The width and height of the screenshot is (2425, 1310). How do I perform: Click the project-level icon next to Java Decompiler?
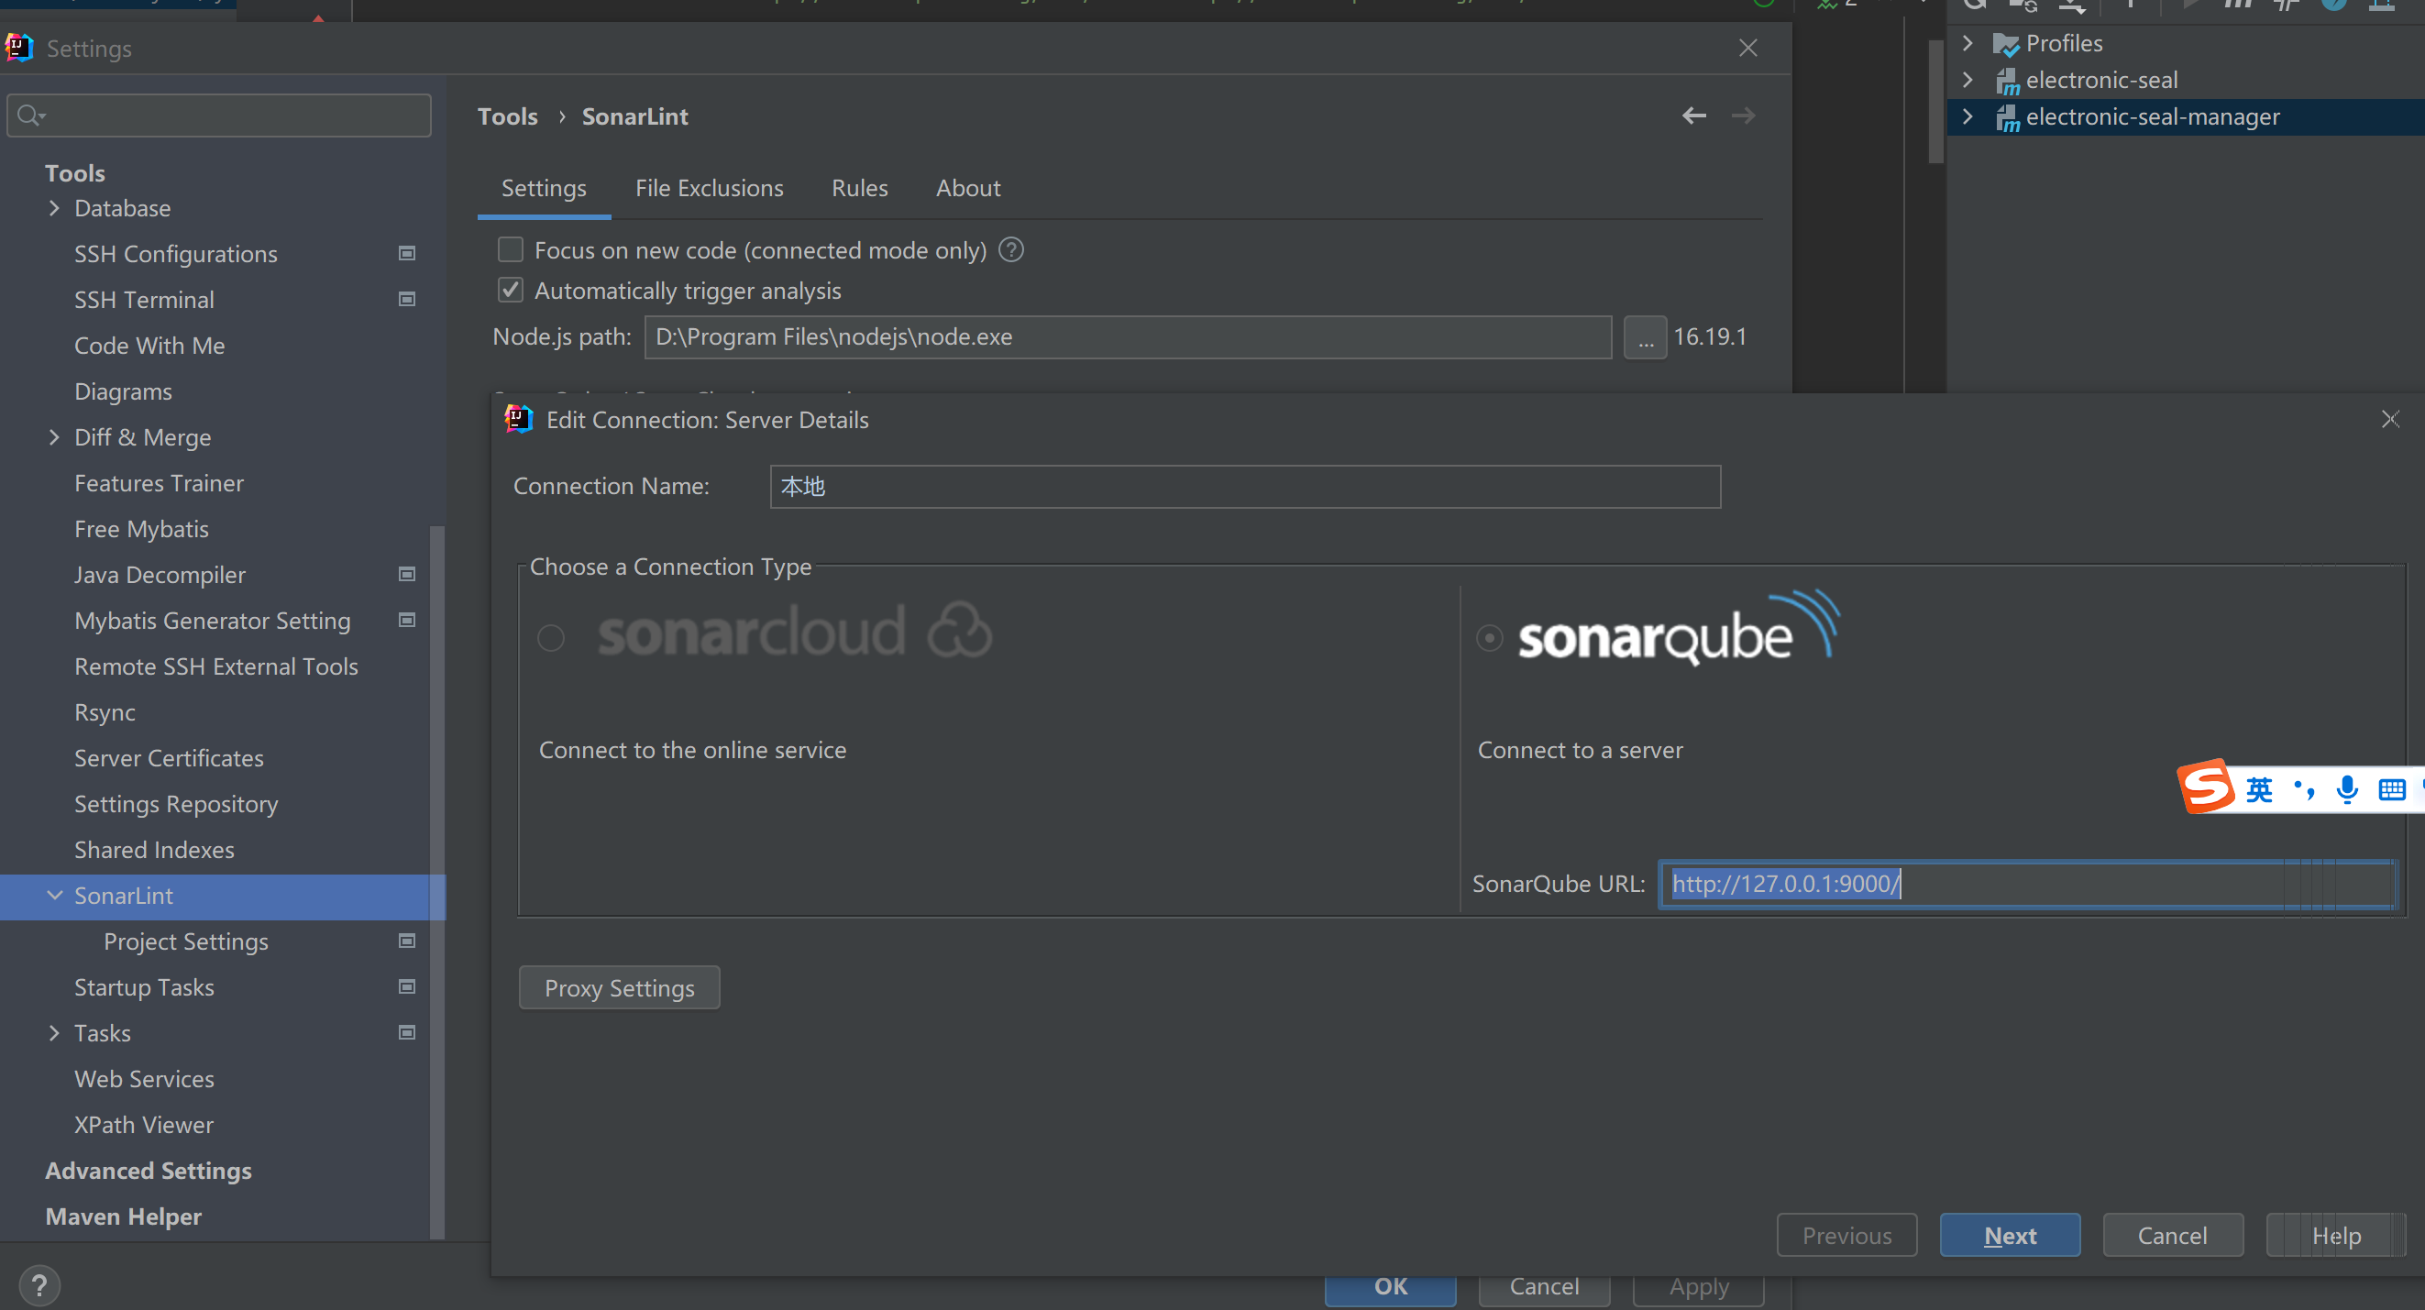[407, 574]
